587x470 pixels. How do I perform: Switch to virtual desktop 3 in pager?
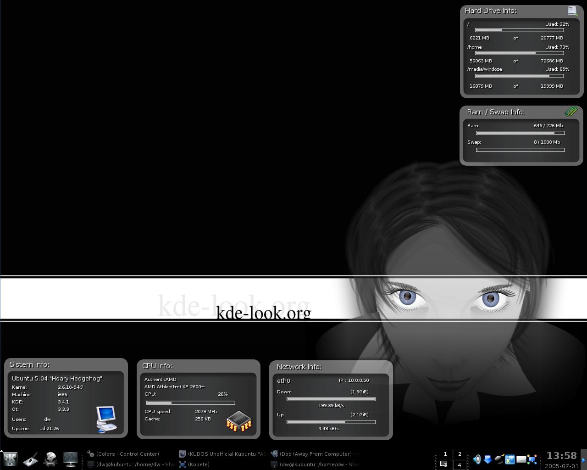(445, 464)
